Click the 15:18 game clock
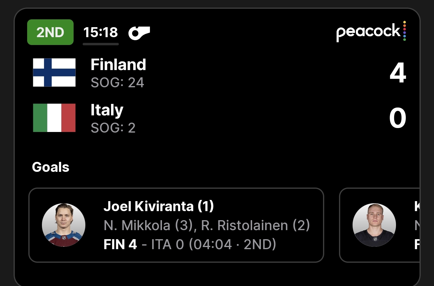The image size is (434, 286). [x=100, y=32]
